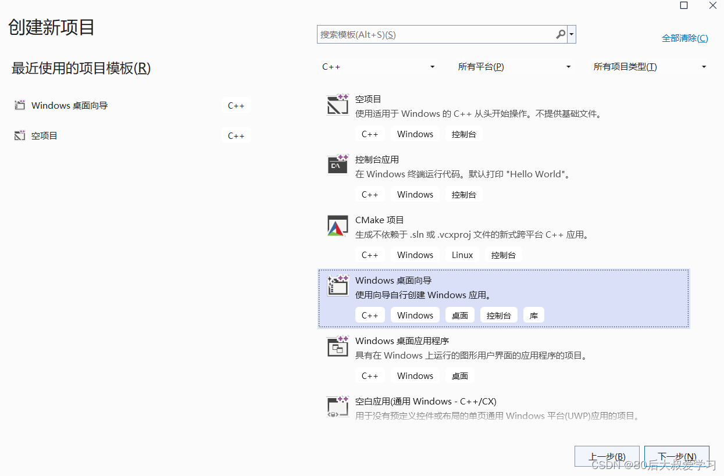Click the 桌面 tag under Windows 桌面应用程序
This screenshot has height=476, width=724.
click(x=459, y=375)
